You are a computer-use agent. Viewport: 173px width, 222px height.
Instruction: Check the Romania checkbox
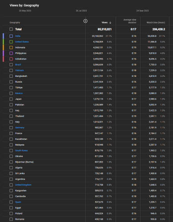tap(11, 219)
